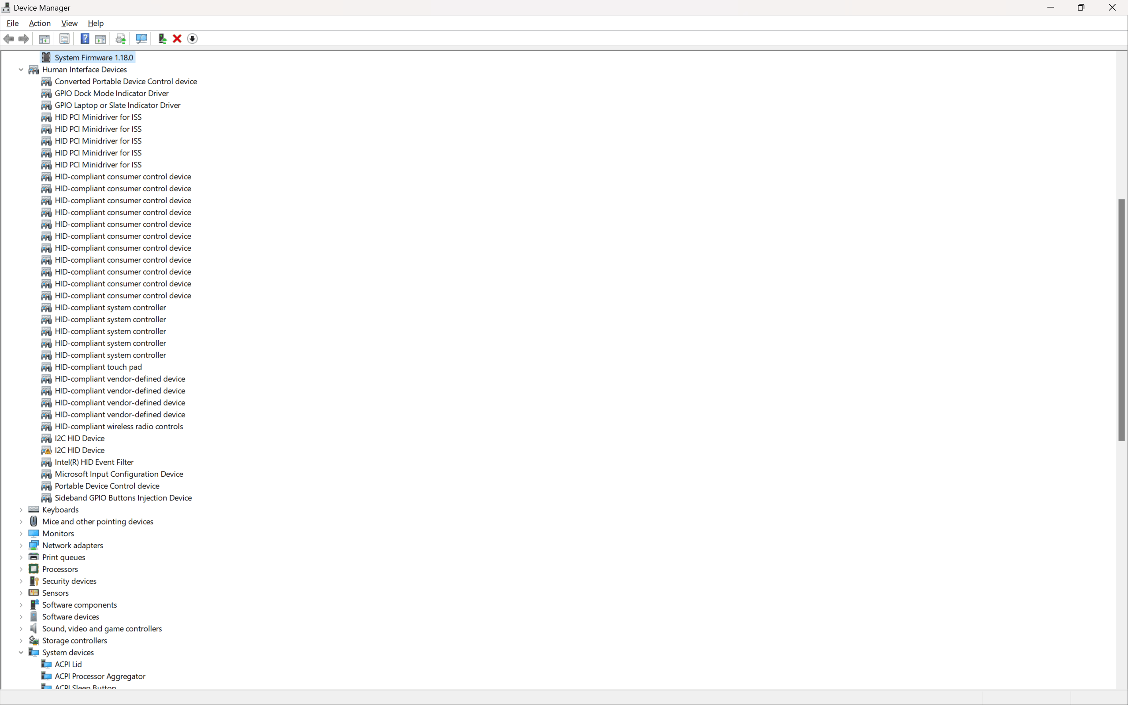Collapse the Human Interface Devices section
1128x705 pixels.
(20, 69)
